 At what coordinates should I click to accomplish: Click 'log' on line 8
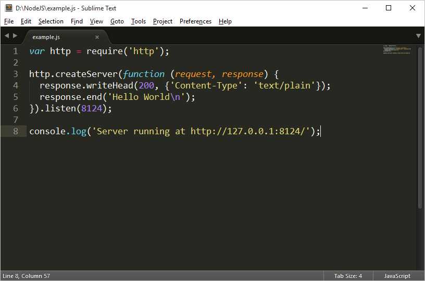(x=79, y=131)
